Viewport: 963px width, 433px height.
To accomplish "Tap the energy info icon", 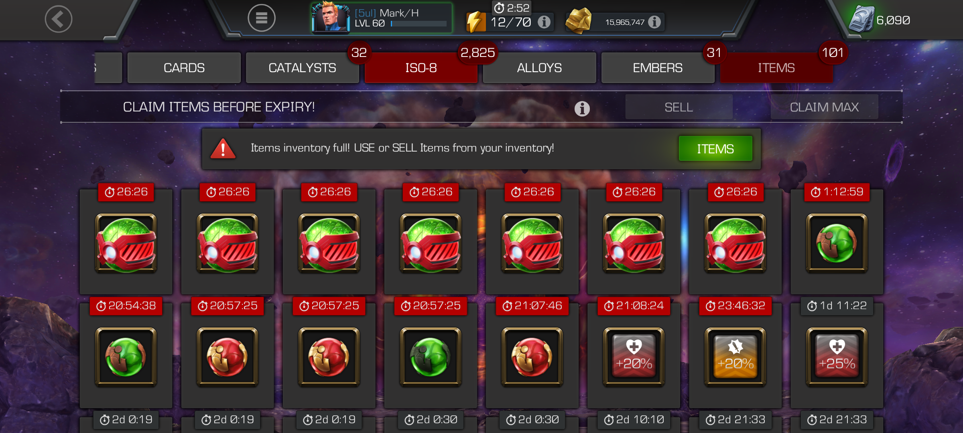I will click(544, 22).
